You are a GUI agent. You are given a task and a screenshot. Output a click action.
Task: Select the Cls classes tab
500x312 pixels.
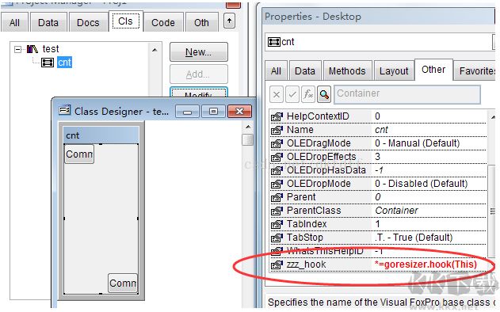(126, 21)
